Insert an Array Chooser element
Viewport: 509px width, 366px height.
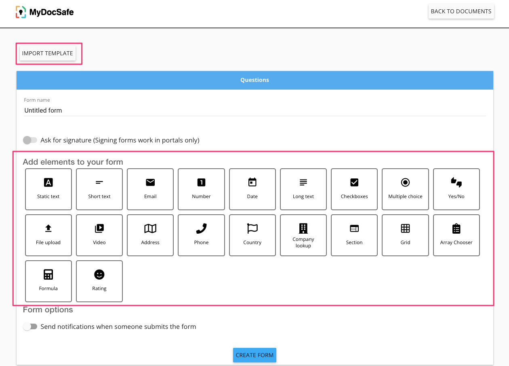(456, 235)
